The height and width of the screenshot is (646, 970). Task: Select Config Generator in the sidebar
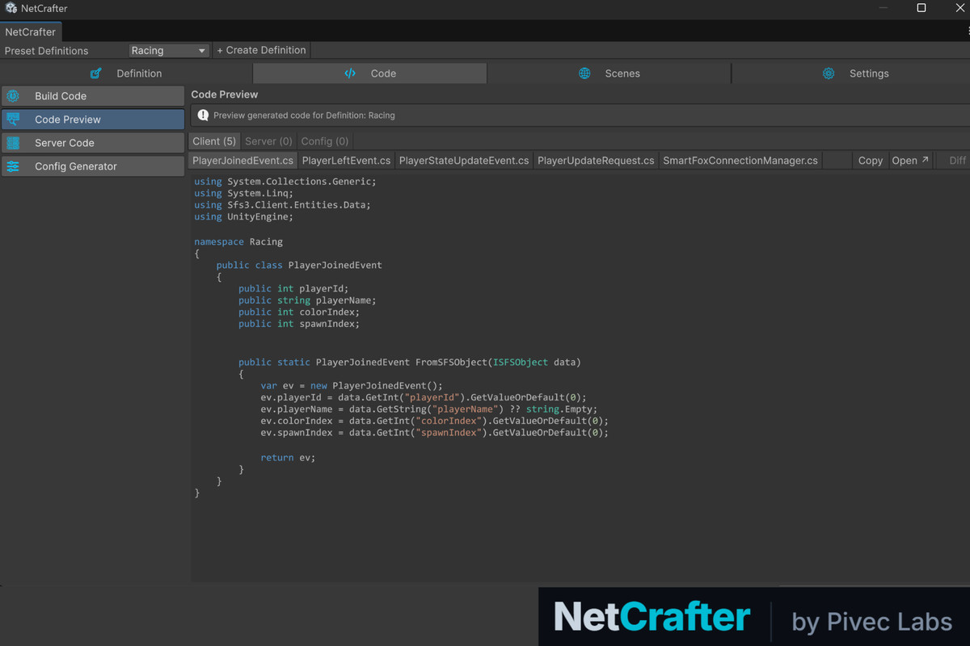coord(93,166)
